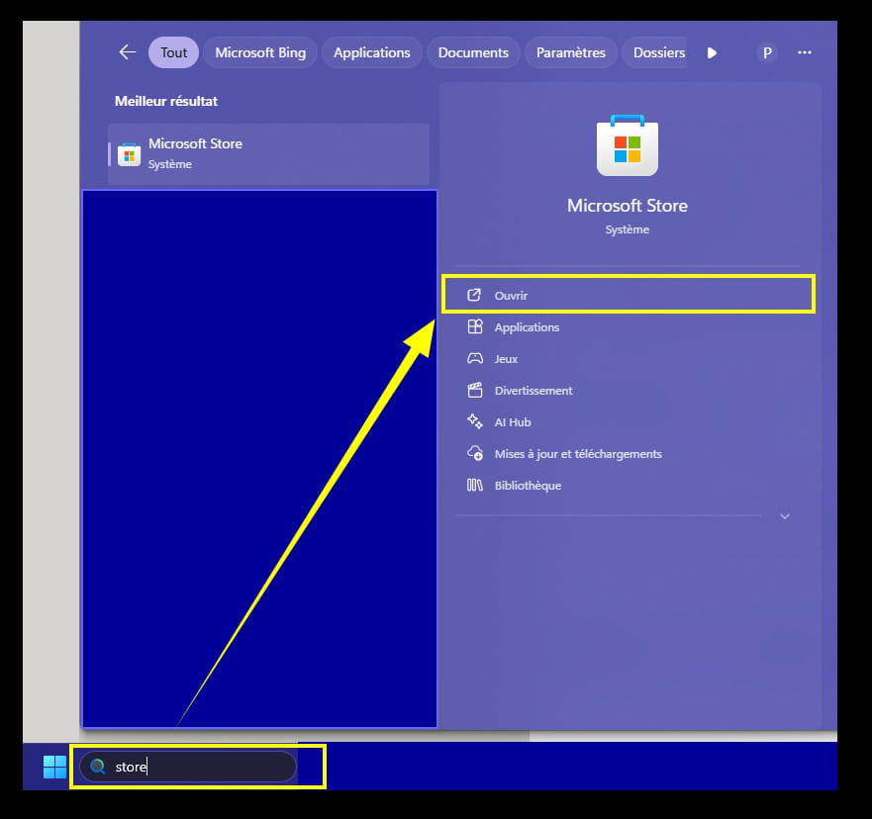The image size is (872, 819).
Task: Open the three-dot options menu
Action: click(804, 52)
